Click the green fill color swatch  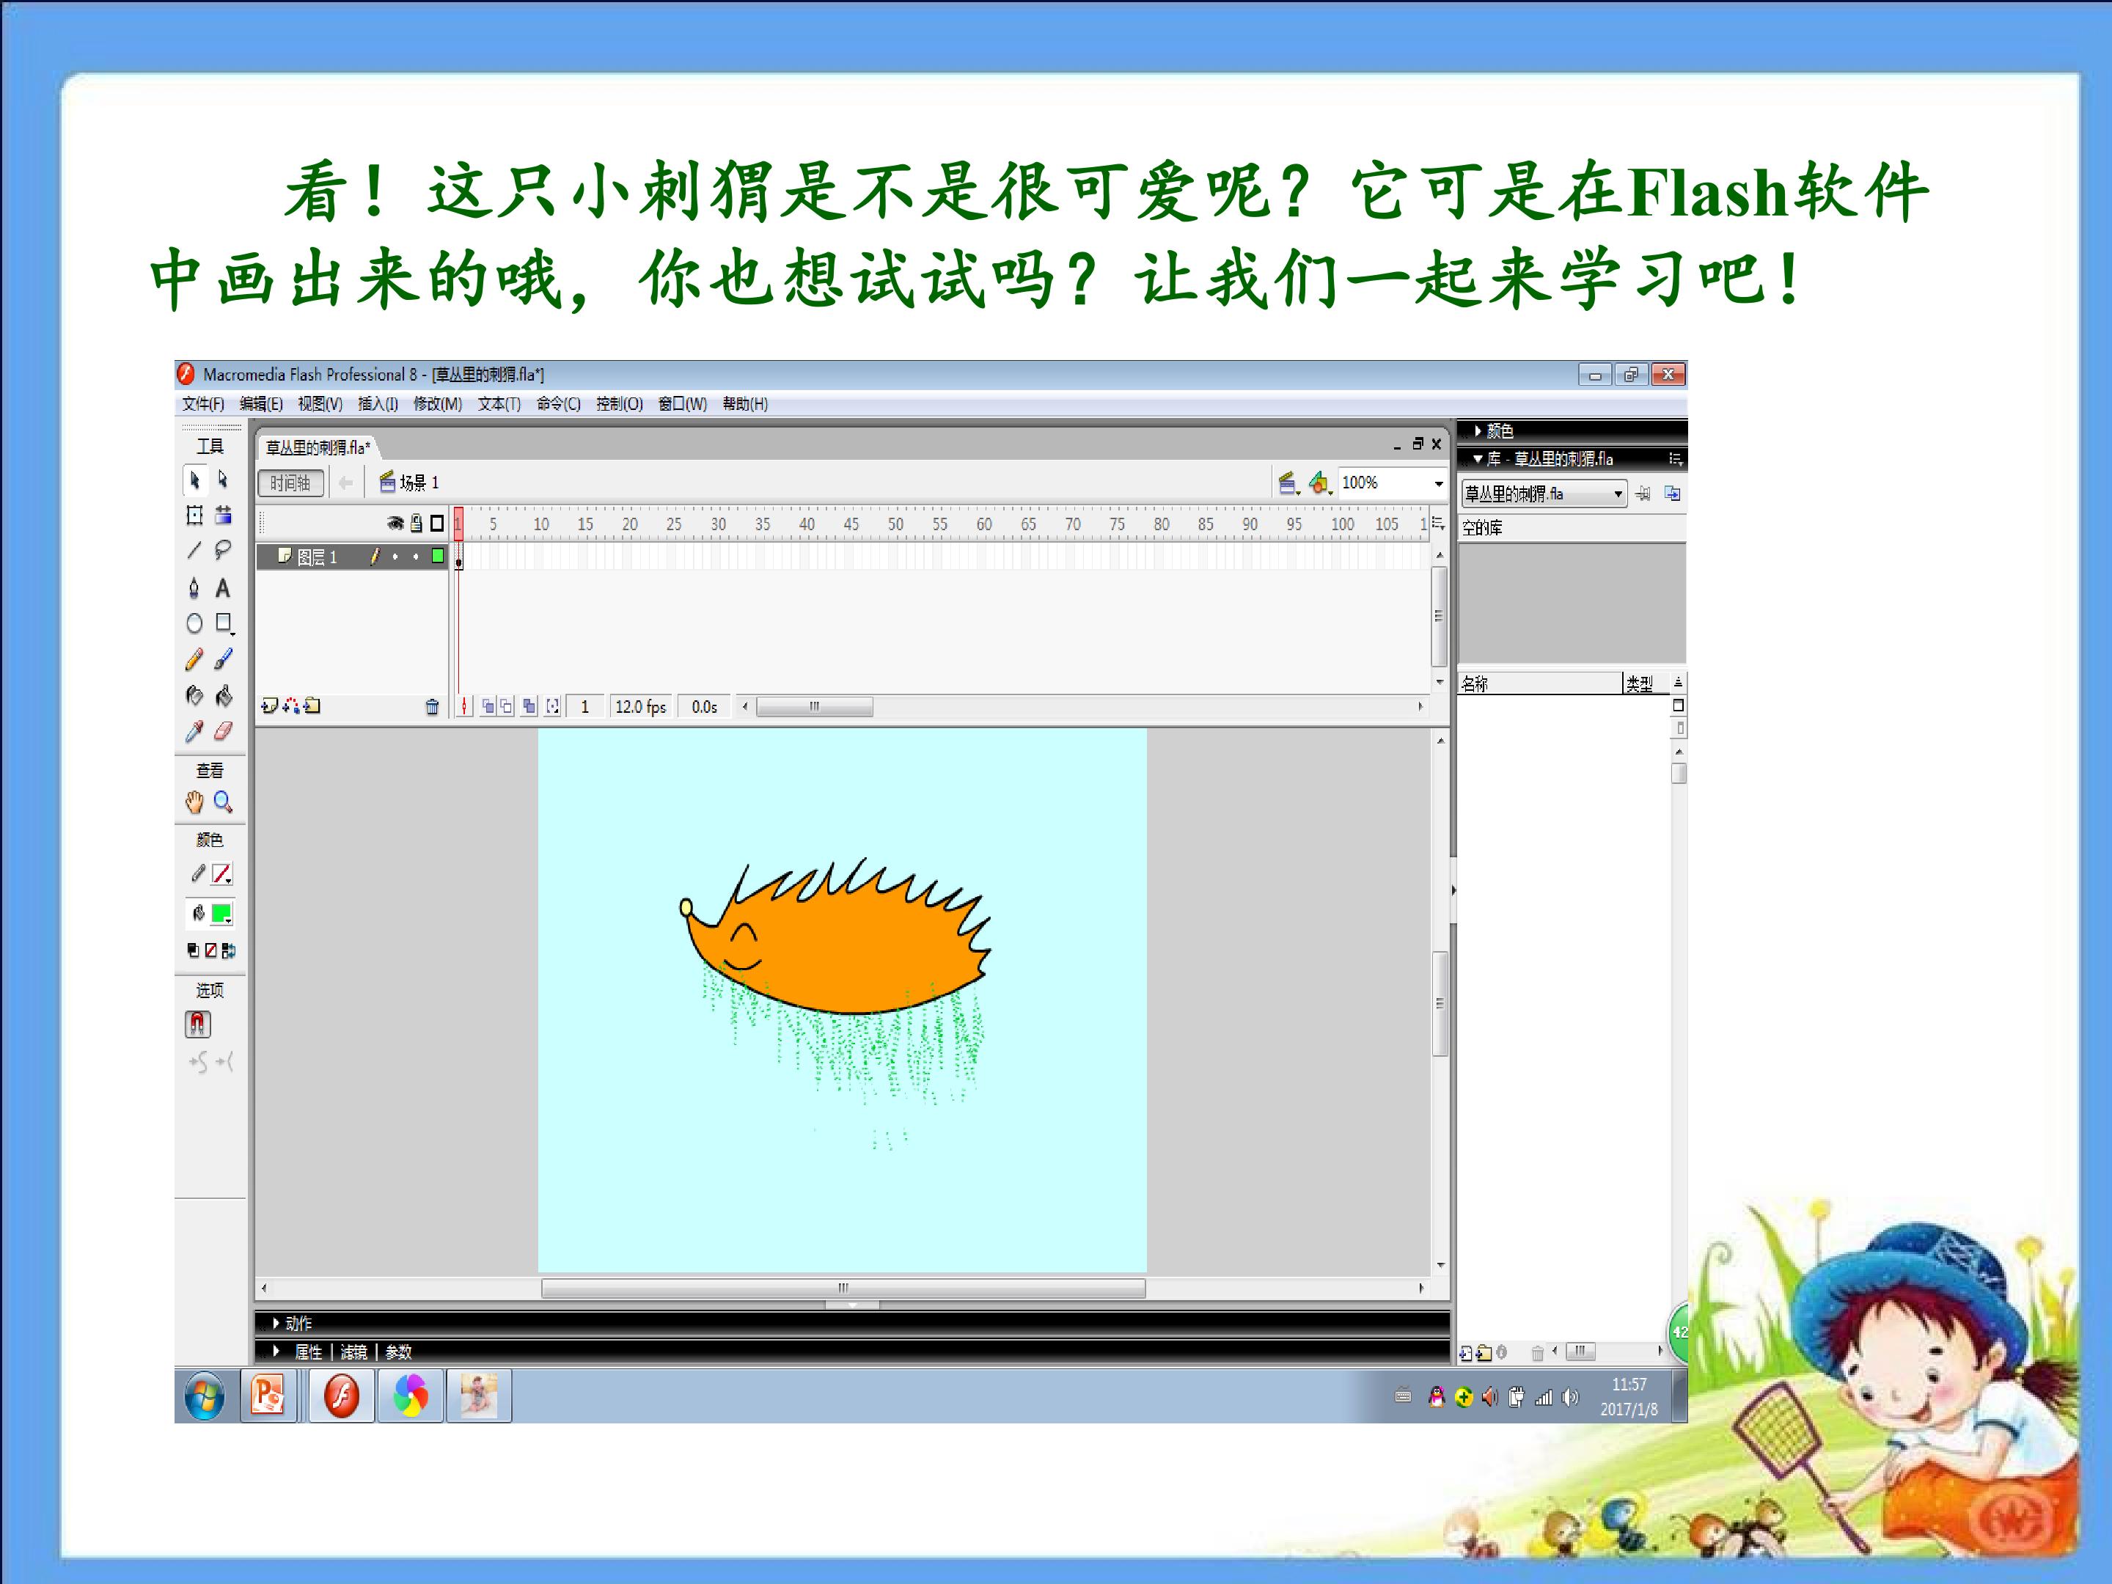(x=221, y=914)
